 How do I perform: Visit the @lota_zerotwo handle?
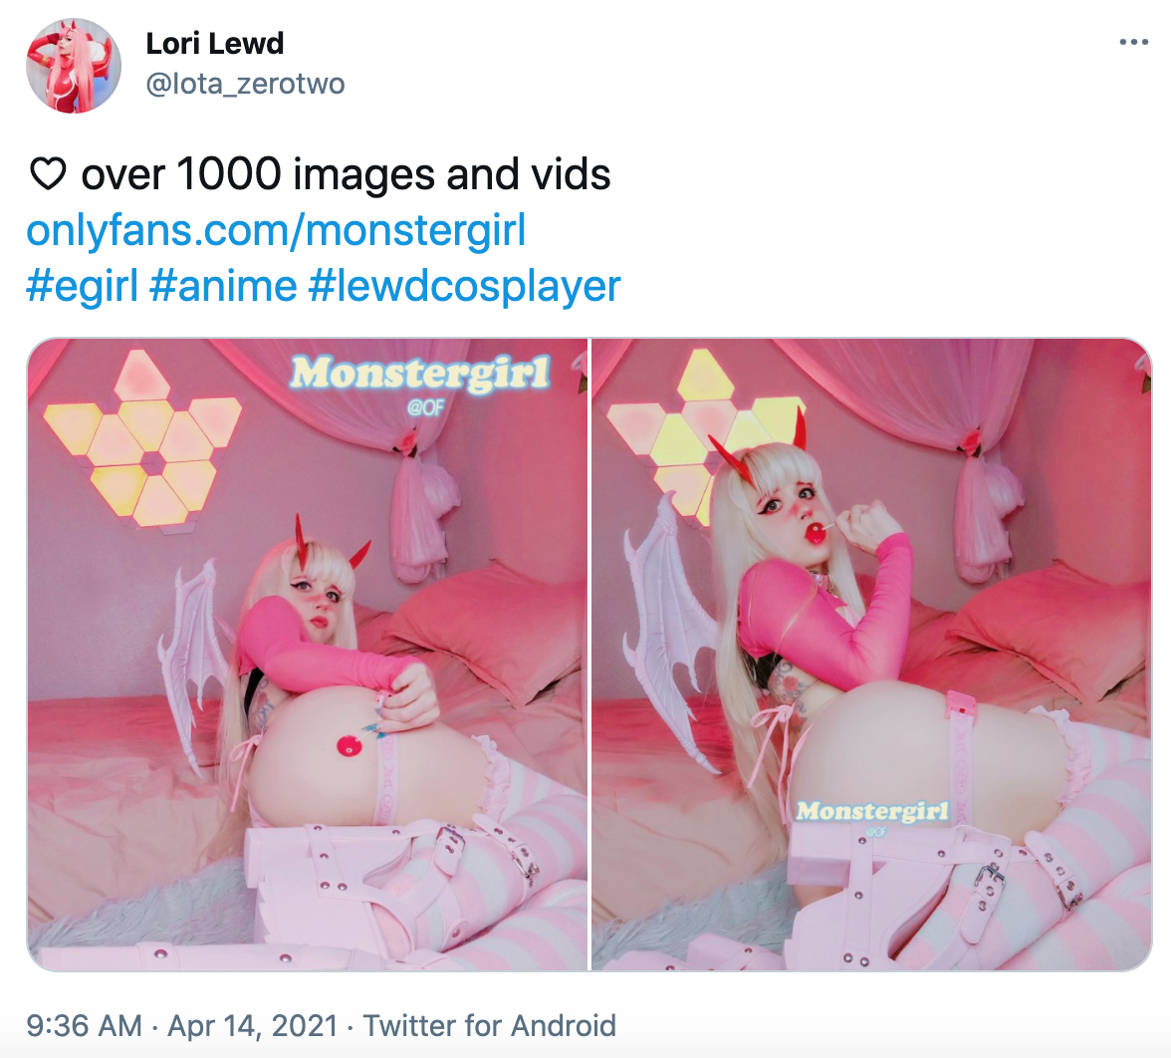coord(245,84)
